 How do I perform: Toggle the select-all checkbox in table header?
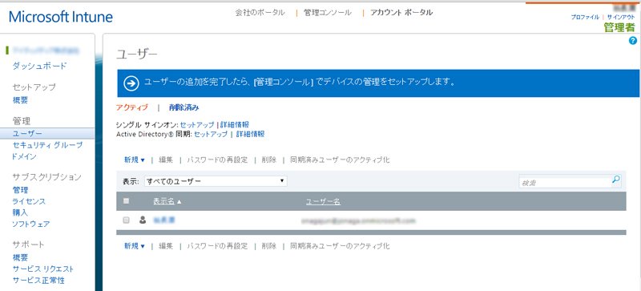(127, 201)
